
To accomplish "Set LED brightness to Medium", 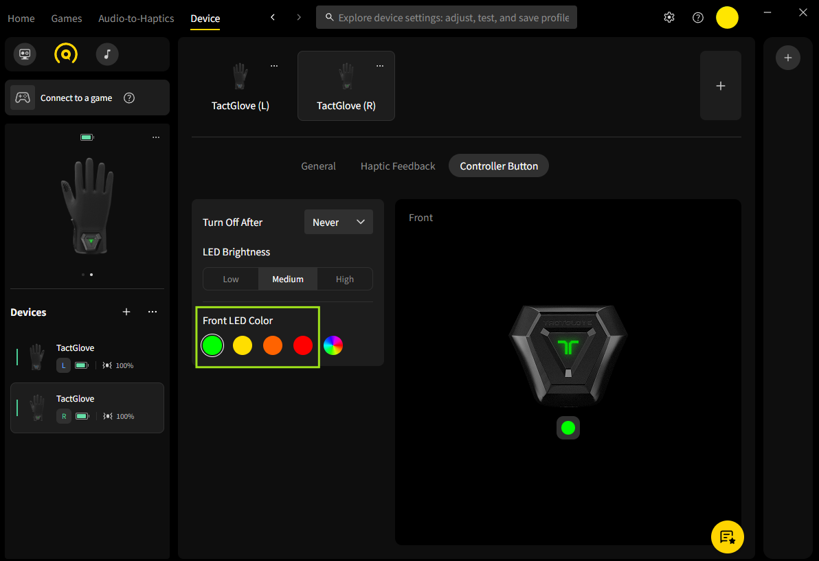I will coord(288,279).
